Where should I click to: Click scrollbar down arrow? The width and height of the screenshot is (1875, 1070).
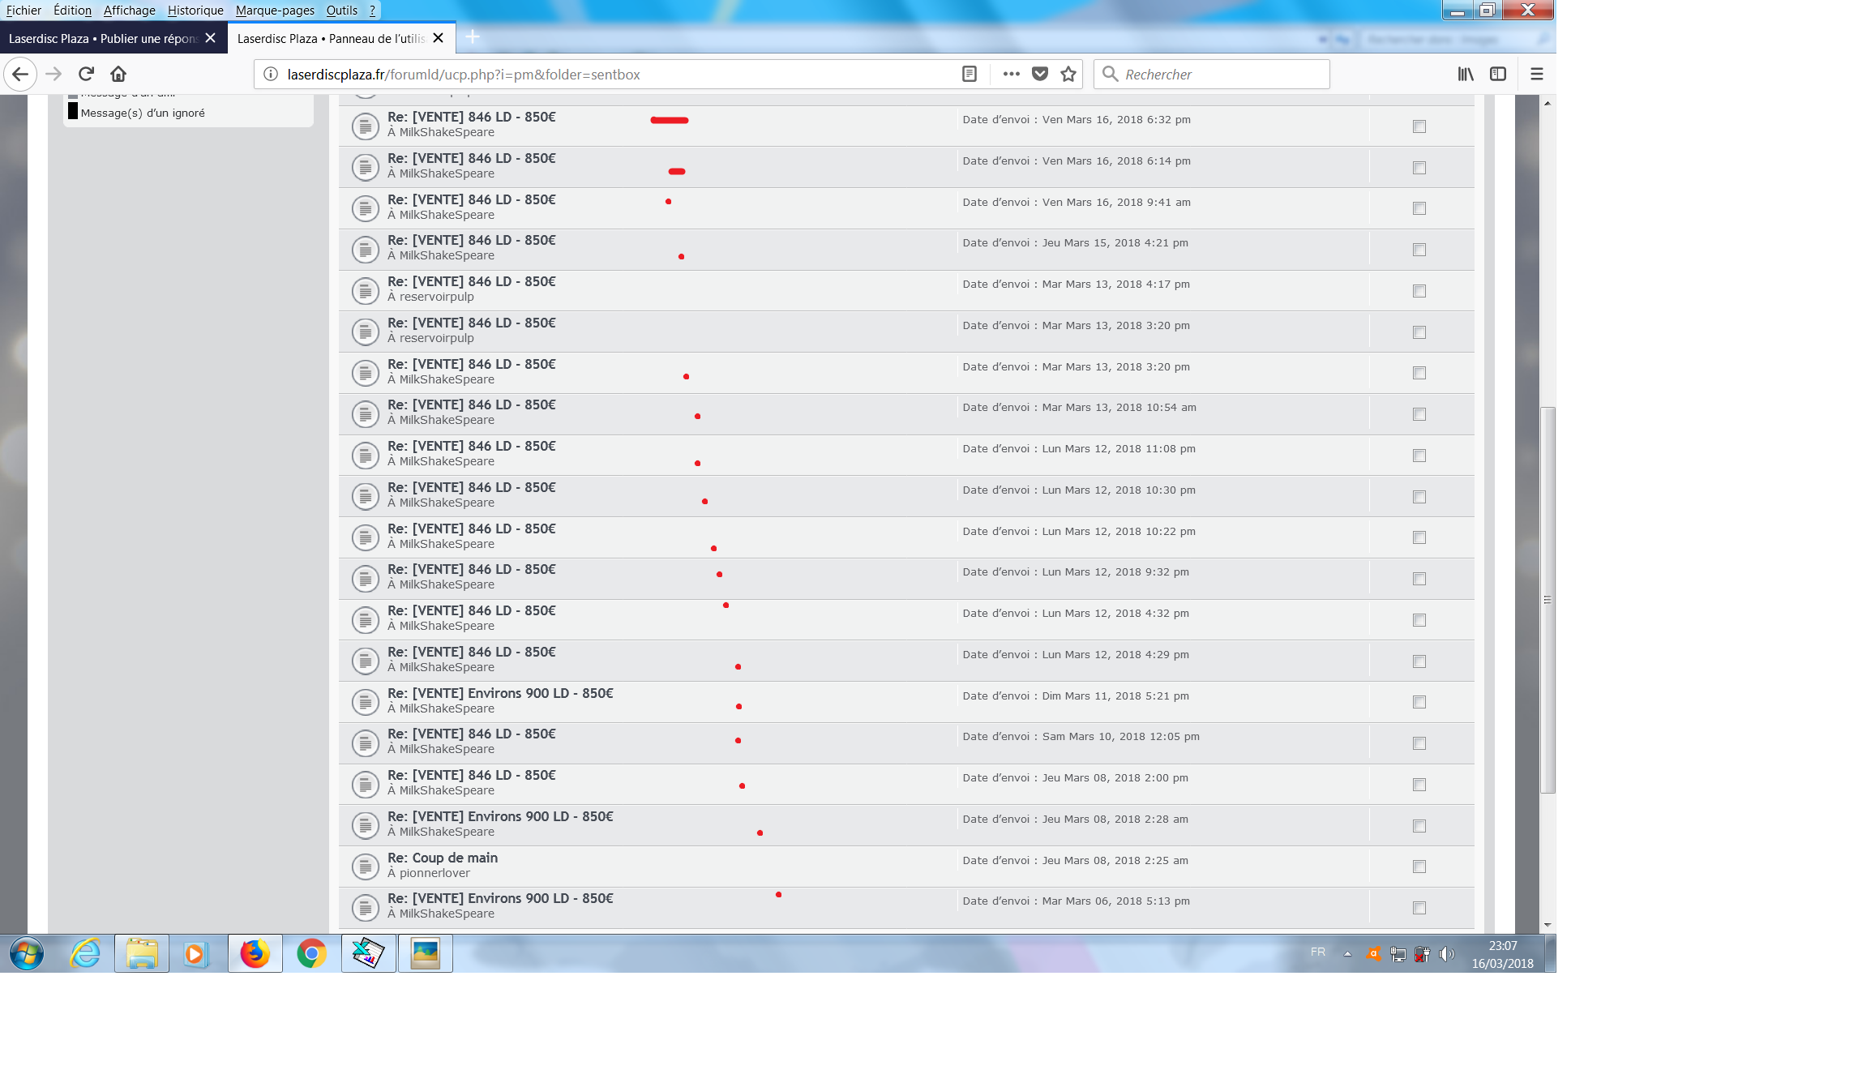point(1548,925)
